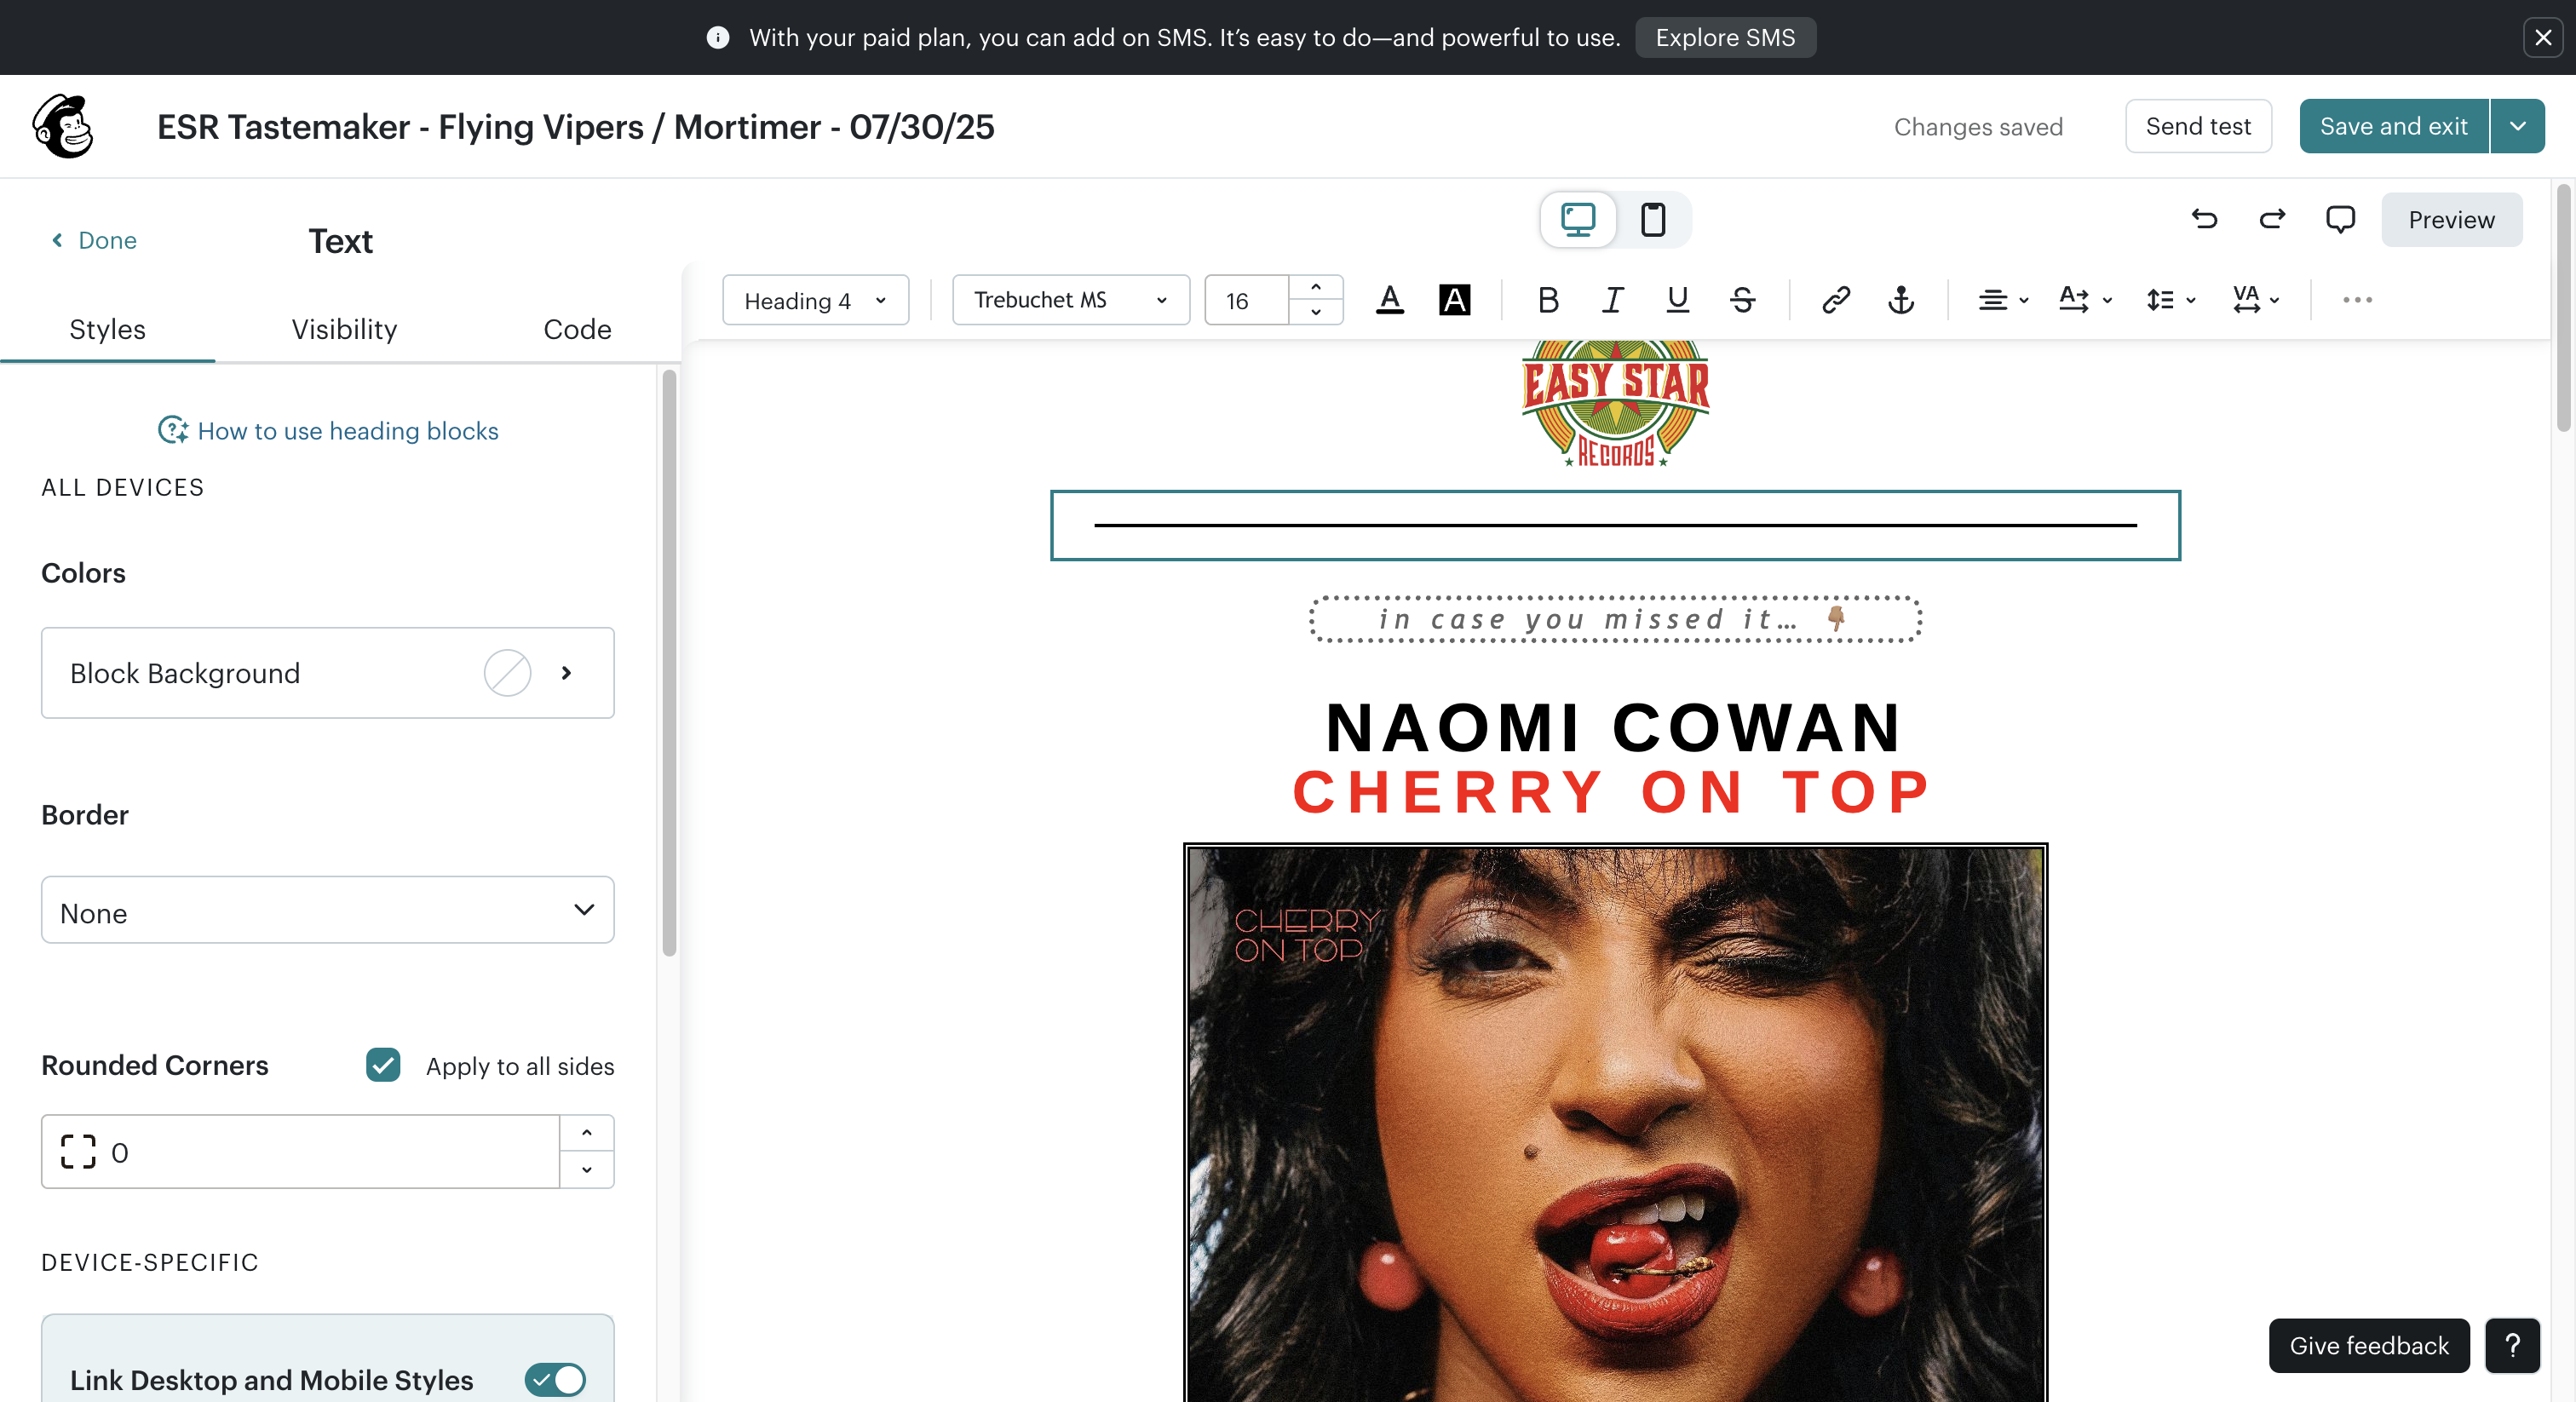Click the Rounded Corners value field

300,1152
